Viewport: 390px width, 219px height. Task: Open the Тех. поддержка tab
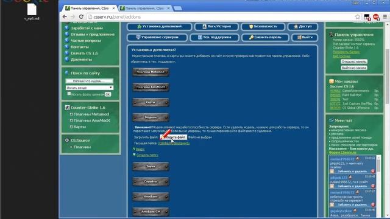(x=214, y=38)
